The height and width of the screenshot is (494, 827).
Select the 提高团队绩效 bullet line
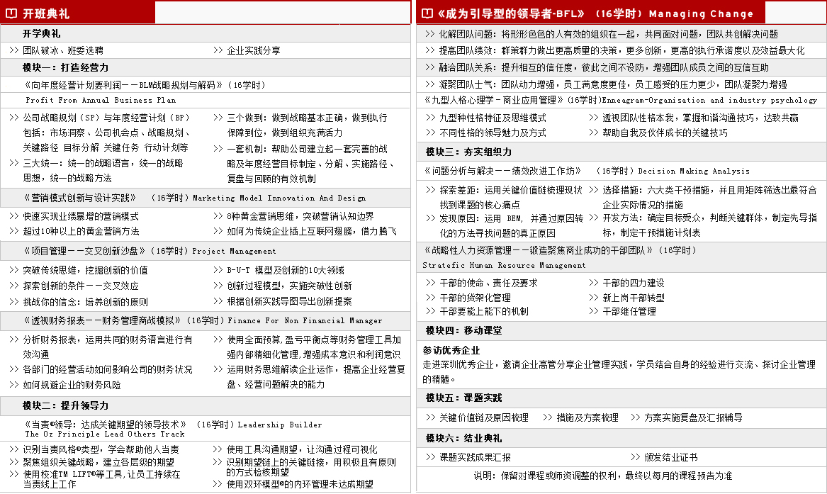[x=621, y=50]
